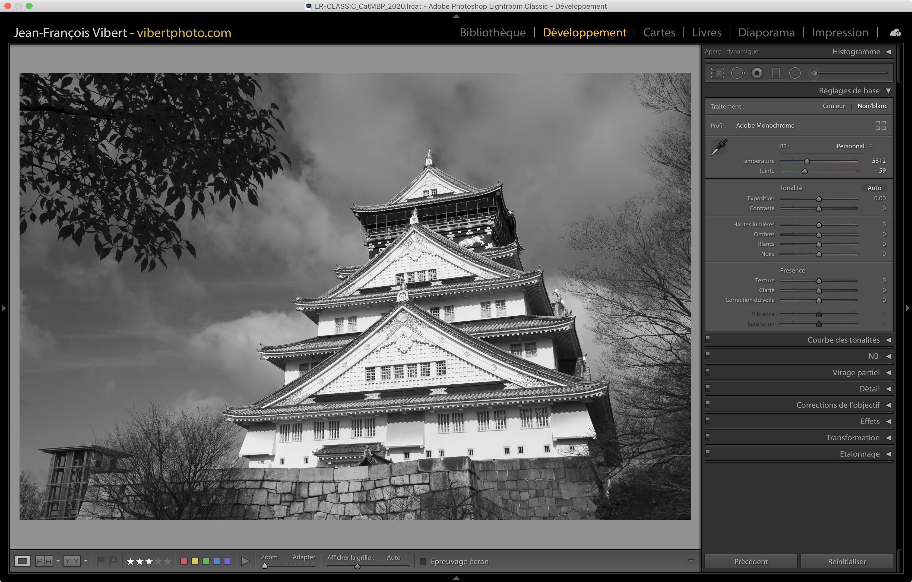The image size is (912, 582).
Task: Pick the Radial Filter tool
Action: tap(794, 73)
